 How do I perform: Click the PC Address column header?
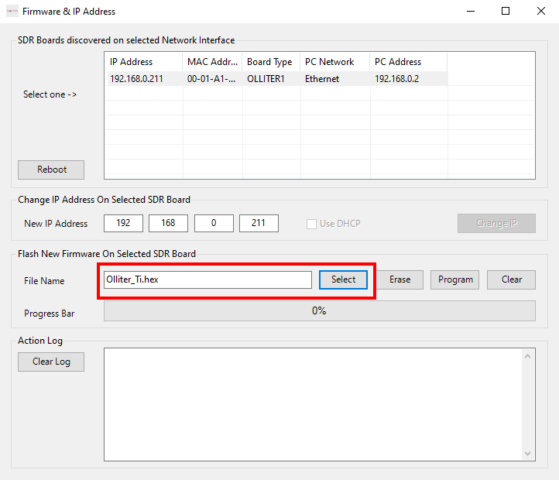409,62
